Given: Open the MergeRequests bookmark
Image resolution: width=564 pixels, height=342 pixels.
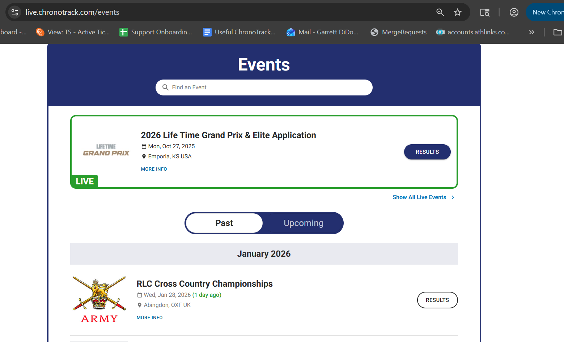Looking at the screenshot, I should pyautogui.click(x=399, y=32).
